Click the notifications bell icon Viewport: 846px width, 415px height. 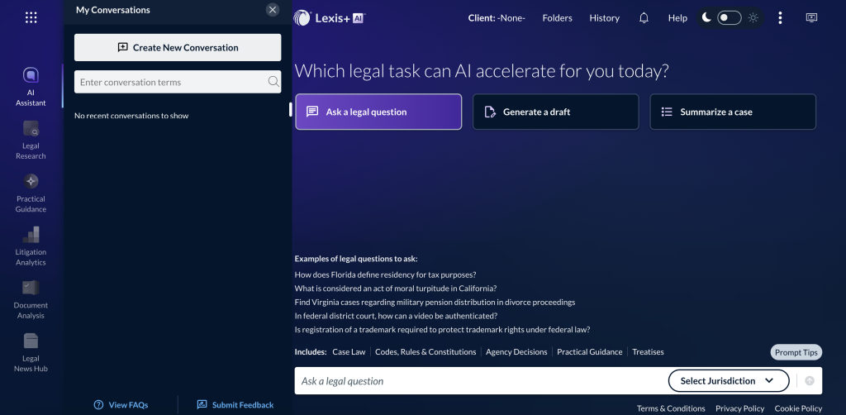click(x=644, y=18)
